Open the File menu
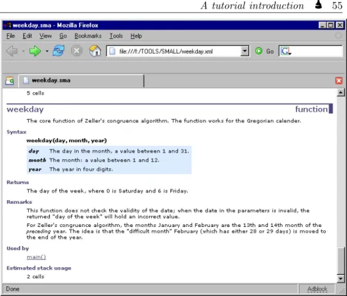Viewport: 347px width, 296px height. click(x=11, y=36)
